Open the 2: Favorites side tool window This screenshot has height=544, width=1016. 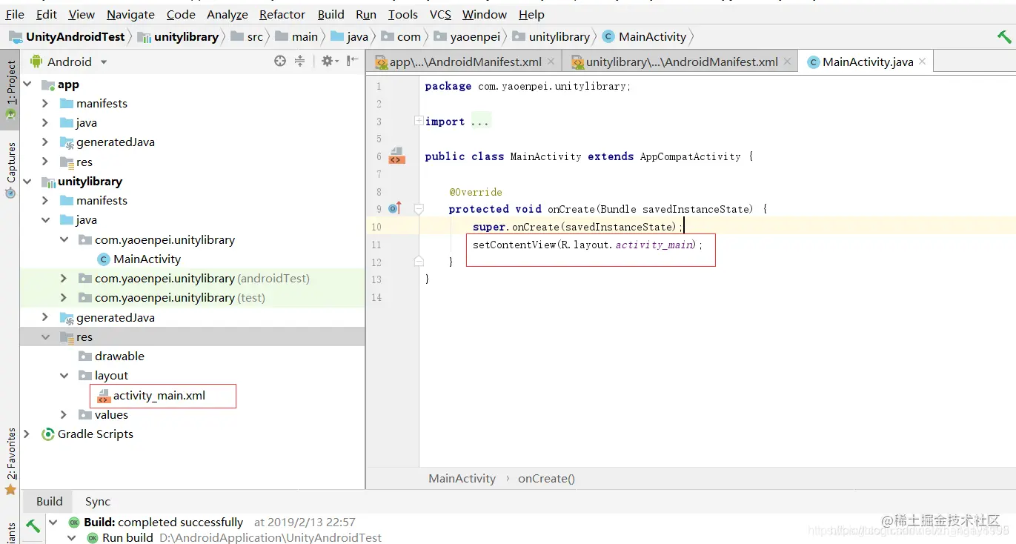pyautogui.click(x=10, y=461)
